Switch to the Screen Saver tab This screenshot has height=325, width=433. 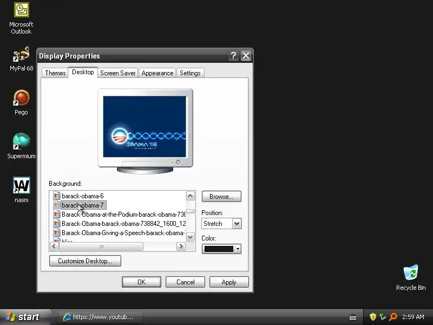pos(118,73)
